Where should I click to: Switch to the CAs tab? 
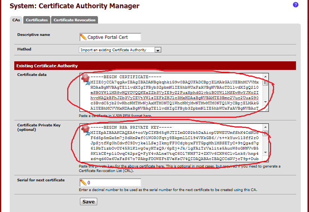16,20
